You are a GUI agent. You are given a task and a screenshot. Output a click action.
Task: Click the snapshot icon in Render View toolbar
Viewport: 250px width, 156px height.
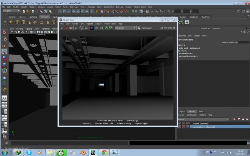pyautogui.click(x=71, y=28)
